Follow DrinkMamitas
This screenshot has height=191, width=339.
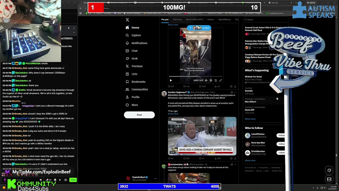[281, 153]
